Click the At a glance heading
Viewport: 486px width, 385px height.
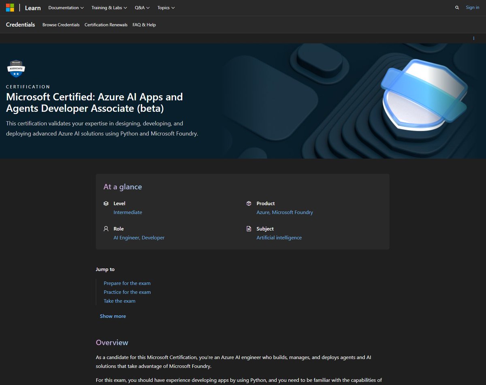123,187
